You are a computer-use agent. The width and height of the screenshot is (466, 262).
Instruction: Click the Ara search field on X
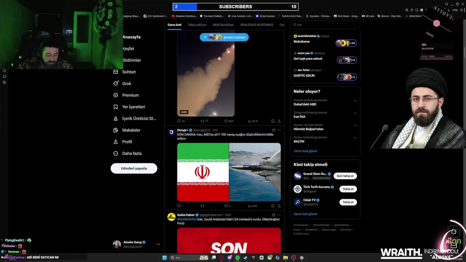[325, 25]
